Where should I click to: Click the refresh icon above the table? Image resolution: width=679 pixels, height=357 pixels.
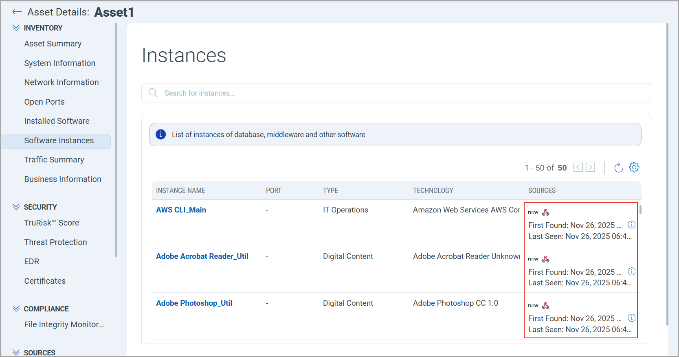coord(618,168)
